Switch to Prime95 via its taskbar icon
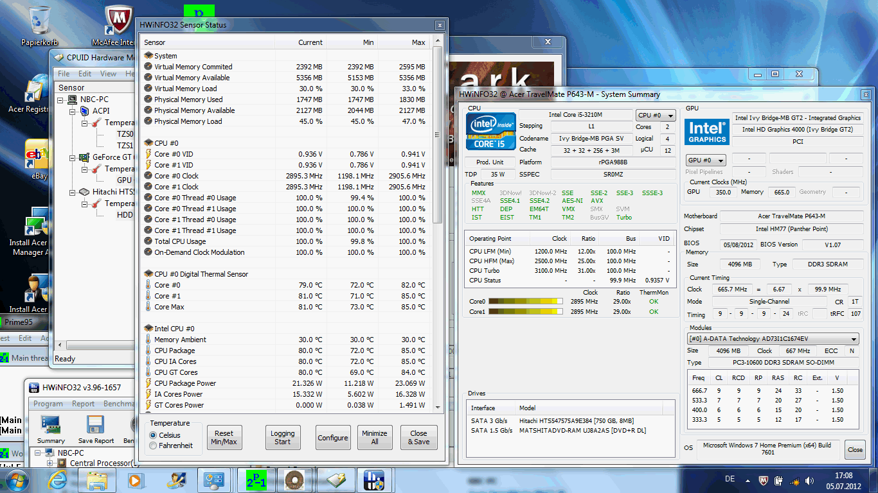Screen dimensions: 878x493 [256, 480]
